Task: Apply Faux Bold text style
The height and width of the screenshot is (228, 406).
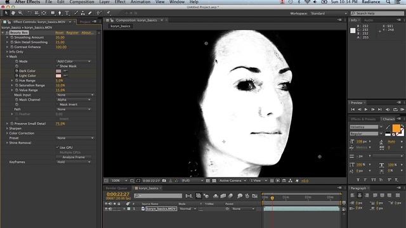Action: pos(358,180)
